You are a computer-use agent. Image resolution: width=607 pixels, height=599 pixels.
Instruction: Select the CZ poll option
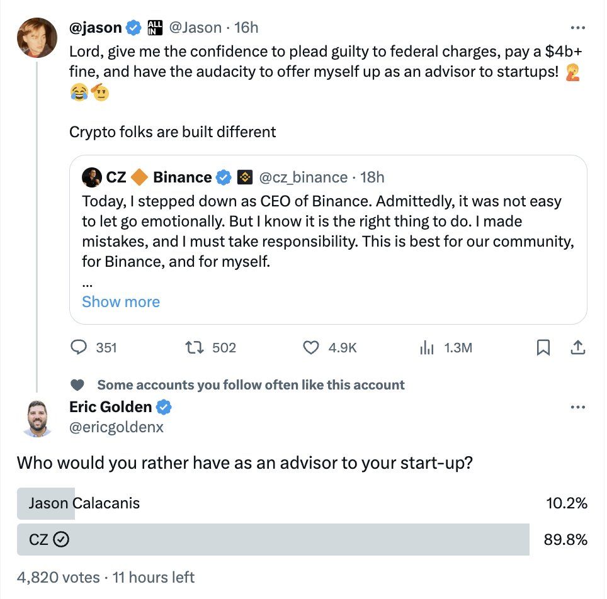tap(273, 539)
